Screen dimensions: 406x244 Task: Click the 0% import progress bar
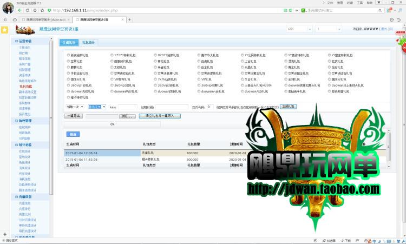point(112,124)
